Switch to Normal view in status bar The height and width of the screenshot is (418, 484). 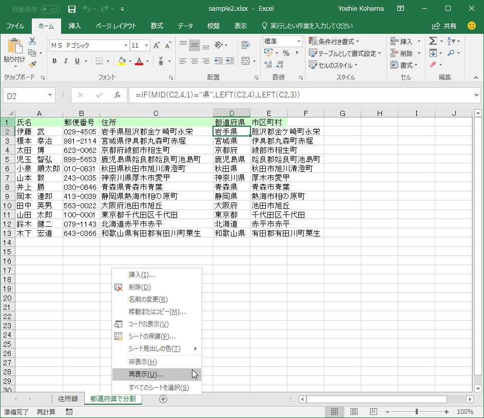tap(334, 412)
